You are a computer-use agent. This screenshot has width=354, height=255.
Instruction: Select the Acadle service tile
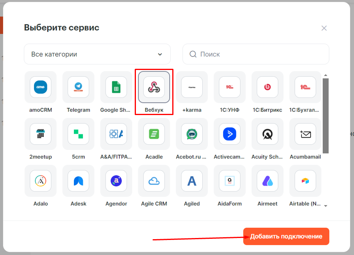[x=154, y=134]
